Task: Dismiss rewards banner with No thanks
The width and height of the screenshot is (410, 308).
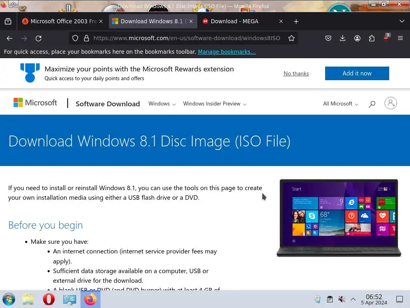Action: pos(296,74)
